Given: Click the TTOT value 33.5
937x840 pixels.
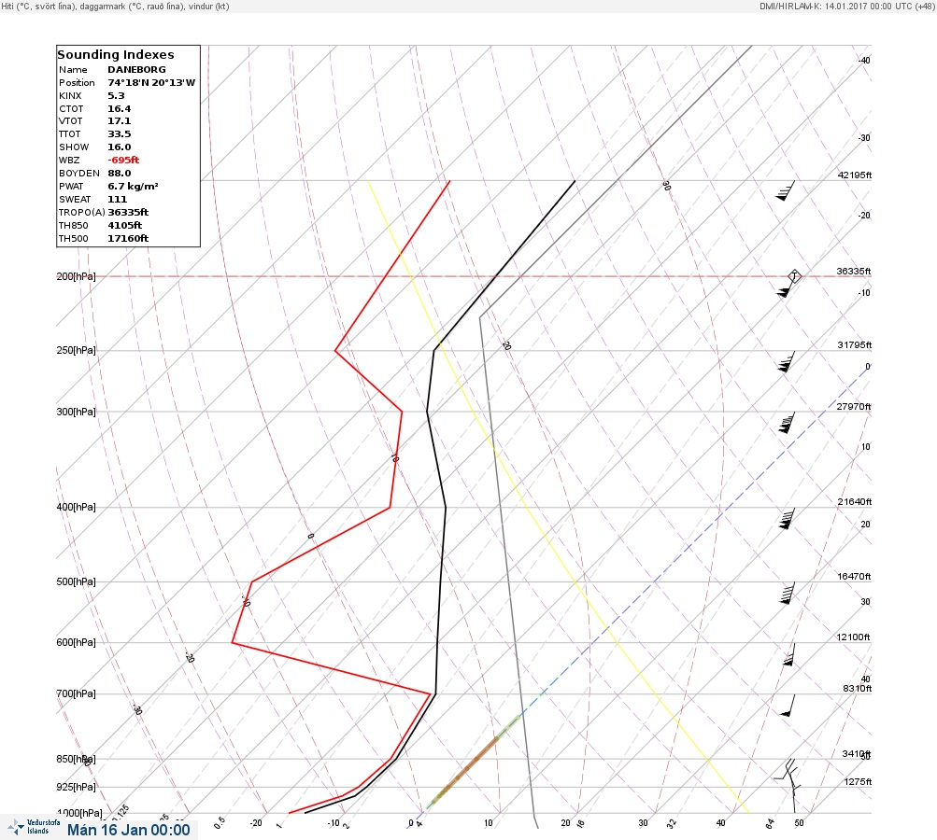Looking at the screenshot, I should [120, 133].
